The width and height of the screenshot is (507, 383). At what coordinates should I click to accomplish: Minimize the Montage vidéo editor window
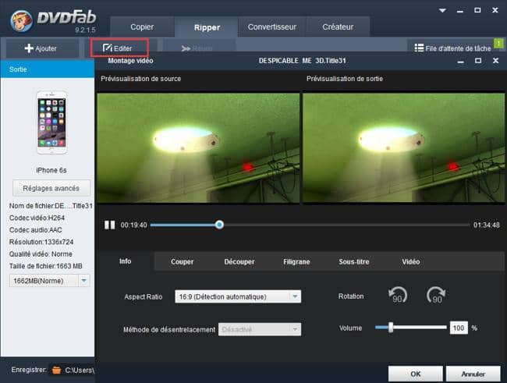pos(461,62)
